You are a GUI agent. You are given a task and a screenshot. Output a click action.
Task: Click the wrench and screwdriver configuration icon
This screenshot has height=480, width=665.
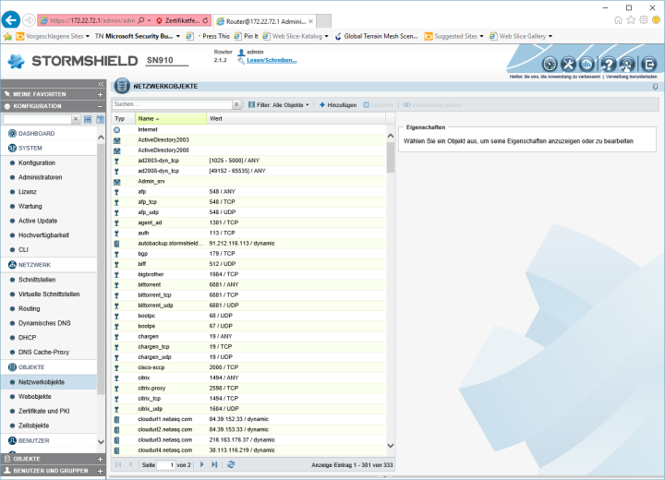click(x=568, y=64)
